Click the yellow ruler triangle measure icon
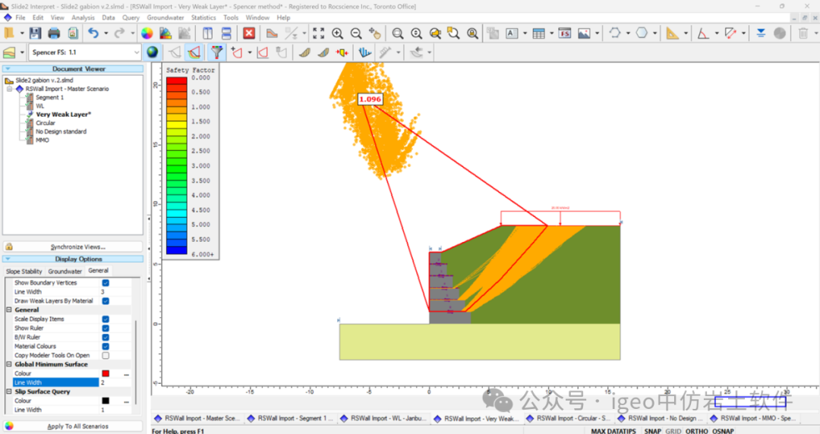 pyautogui.click(x=673, y=33)
